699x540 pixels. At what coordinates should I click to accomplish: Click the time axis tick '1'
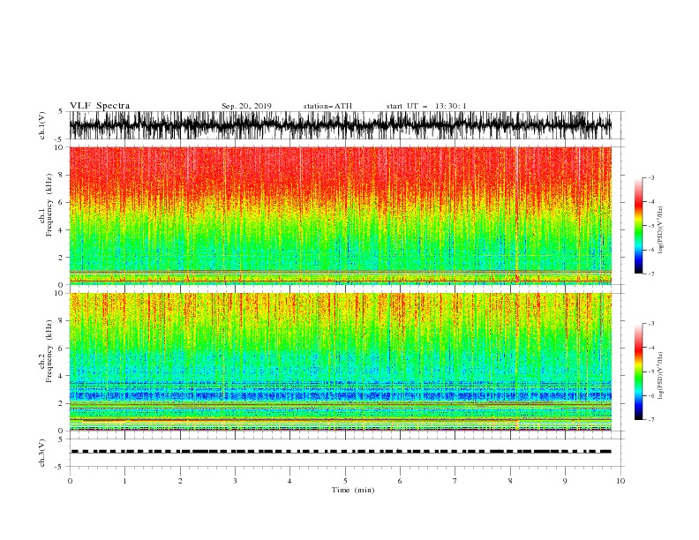124,481
